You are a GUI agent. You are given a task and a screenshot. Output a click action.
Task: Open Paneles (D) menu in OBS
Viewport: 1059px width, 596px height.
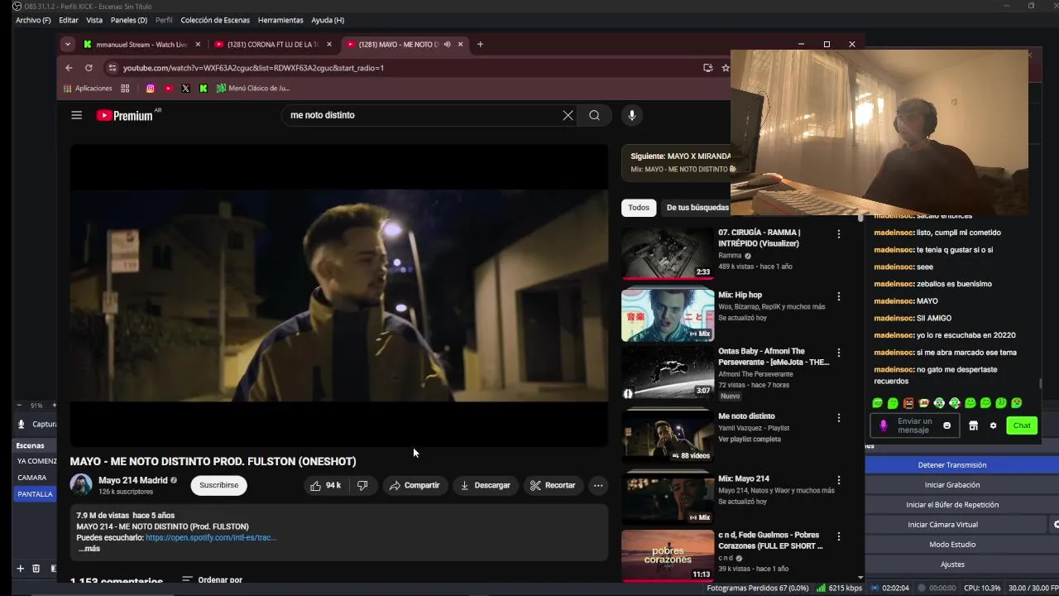click(x=129, y=20)
